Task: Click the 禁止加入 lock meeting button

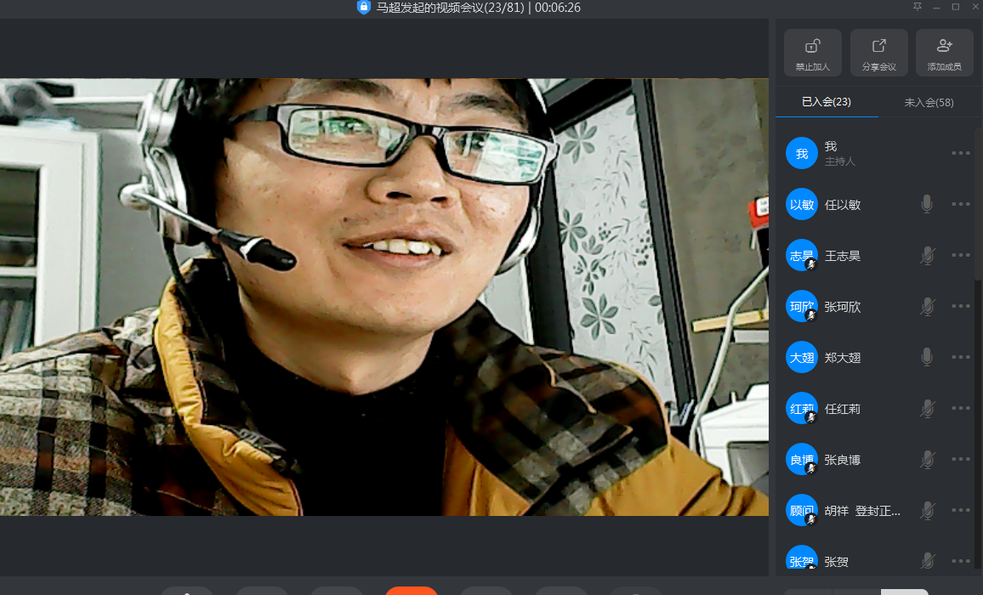Action: pos(812,53)
